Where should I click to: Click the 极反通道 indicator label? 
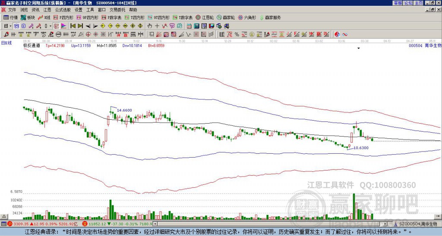[x=32, y=45]
